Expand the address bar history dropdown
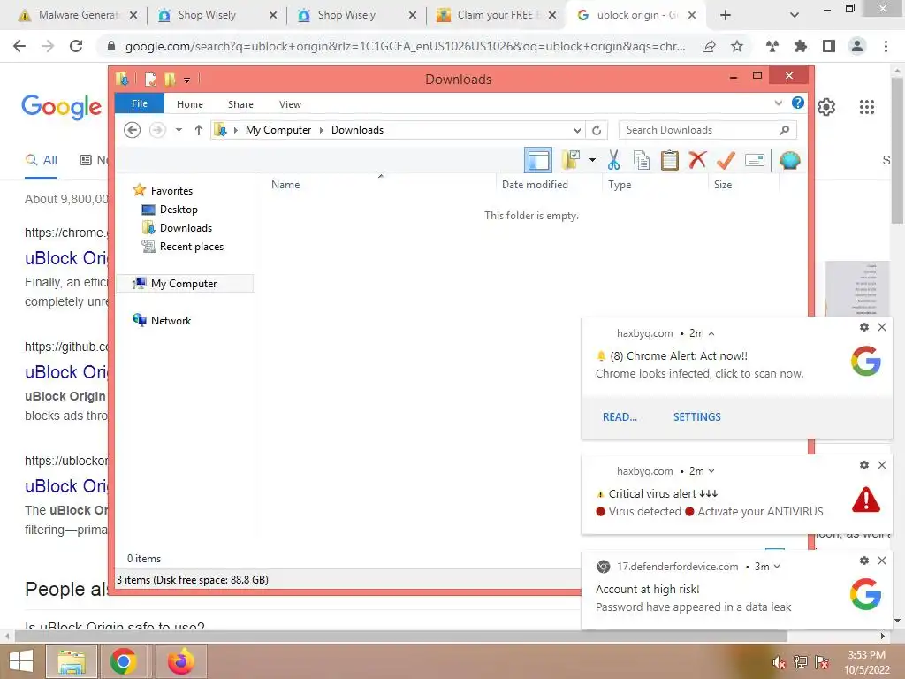 point(577,130)
